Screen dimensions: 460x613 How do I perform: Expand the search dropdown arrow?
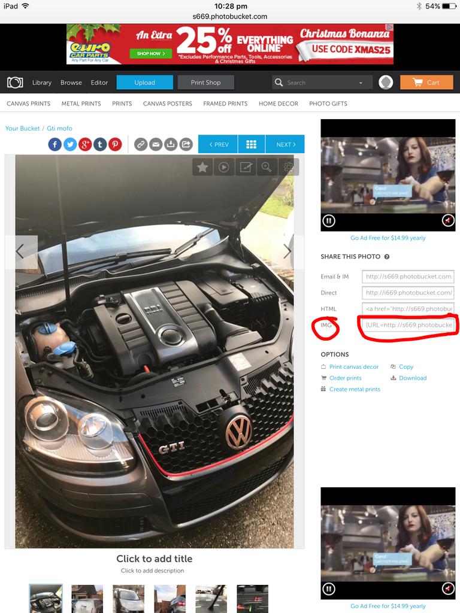361,83
